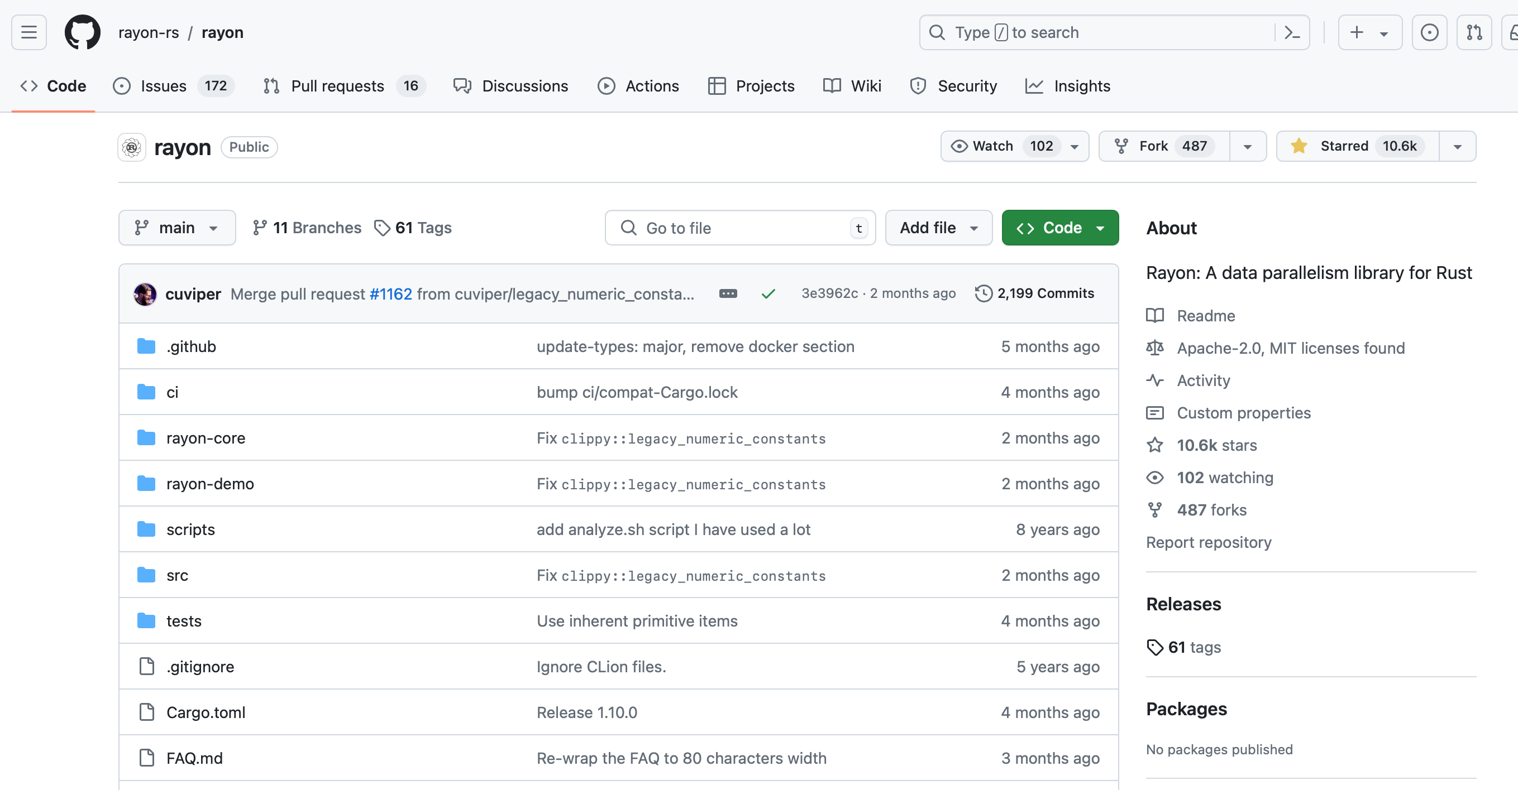Open the Discussions tab
The width and height of the screenshot is (1518, 790).
(x=510, y=86)
